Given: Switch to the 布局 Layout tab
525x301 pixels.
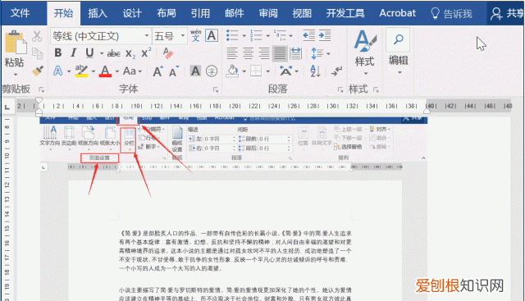Looking at the screenshot, I should pyautogui.click(x=167, y=13).
